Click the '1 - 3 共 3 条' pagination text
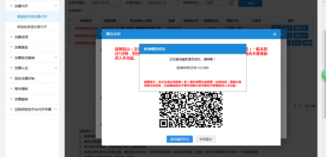This screenshot has height=157, width=326. [x=305, y=106]
